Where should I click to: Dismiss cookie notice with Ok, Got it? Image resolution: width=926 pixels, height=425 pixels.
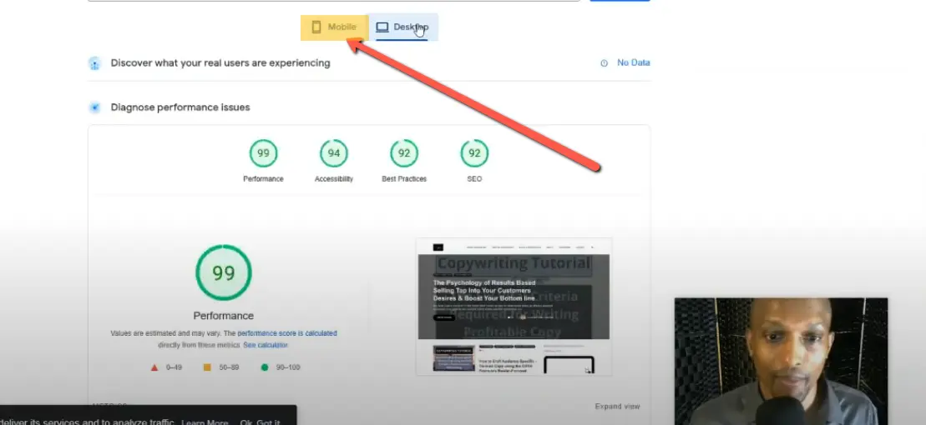[260, 422]
